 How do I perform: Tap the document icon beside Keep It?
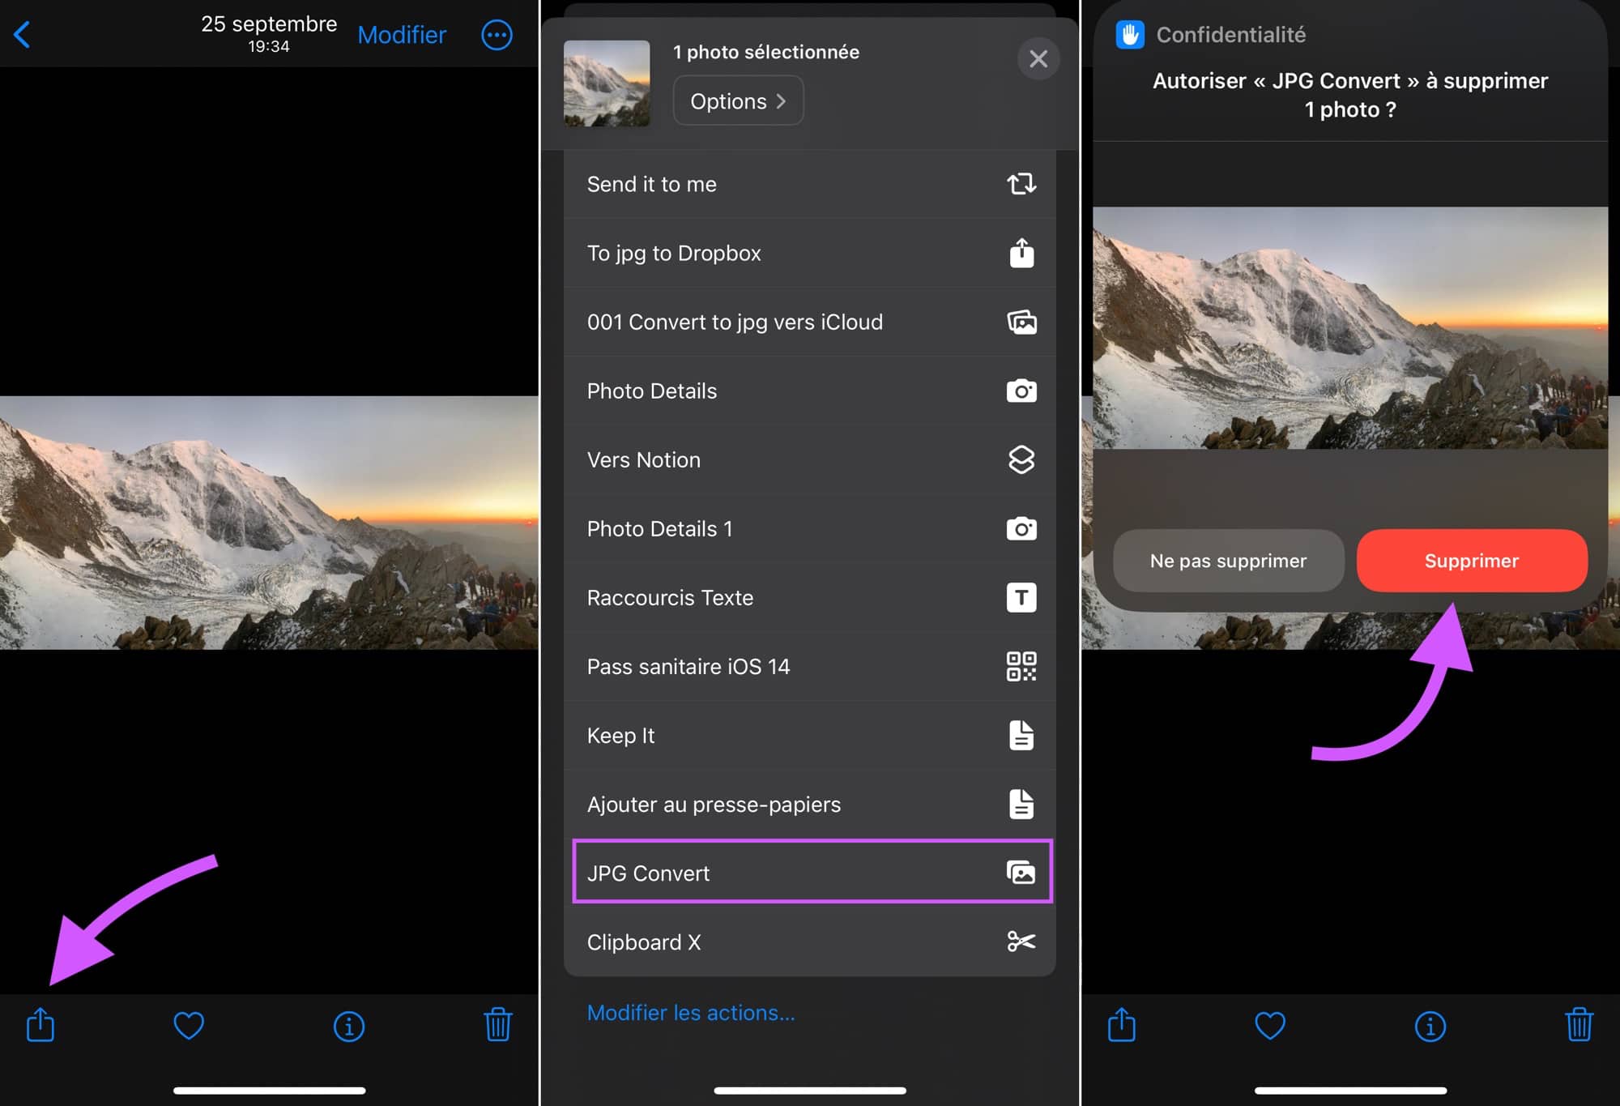(x=1021, y=735)
